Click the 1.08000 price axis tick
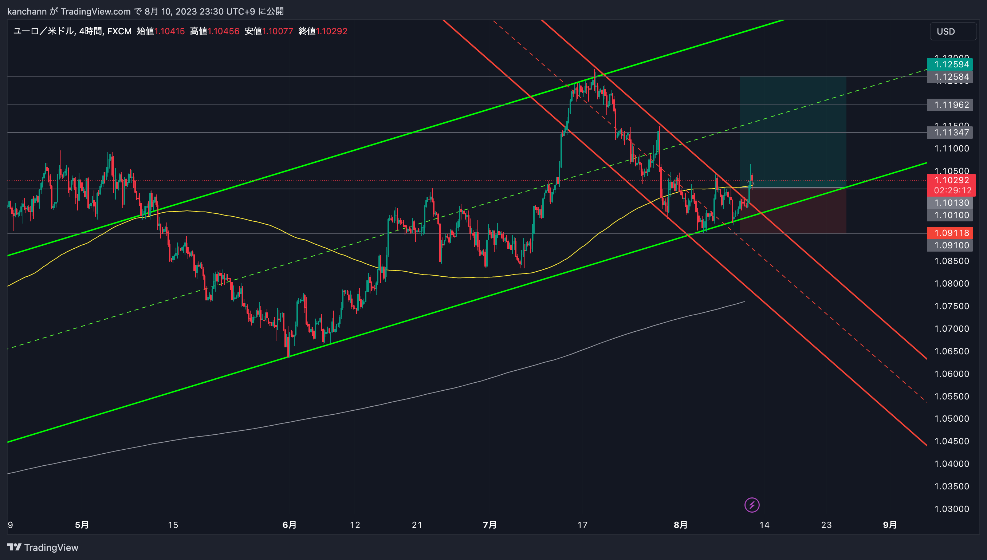 (952, 284)
